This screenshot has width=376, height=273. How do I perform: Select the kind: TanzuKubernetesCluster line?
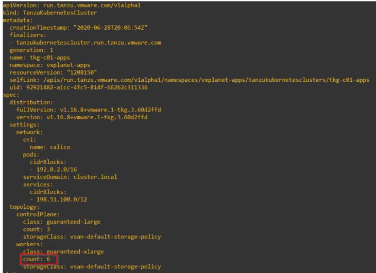pyautogui.click(x=50, y=13)
